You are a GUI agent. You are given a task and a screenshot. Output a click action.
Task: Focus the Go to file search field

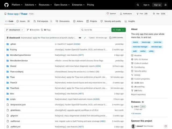tap(95, 30)
